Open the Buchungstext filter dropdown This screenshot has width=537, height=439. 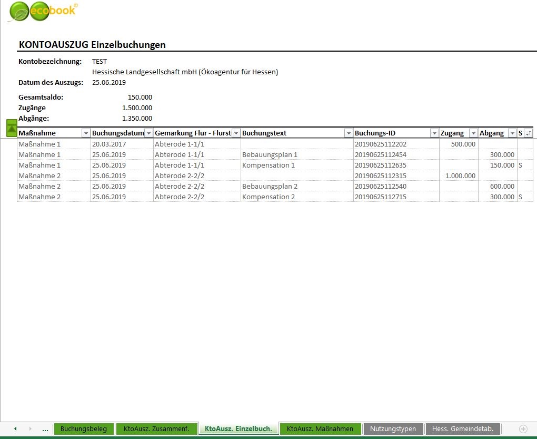pos(348,133)
